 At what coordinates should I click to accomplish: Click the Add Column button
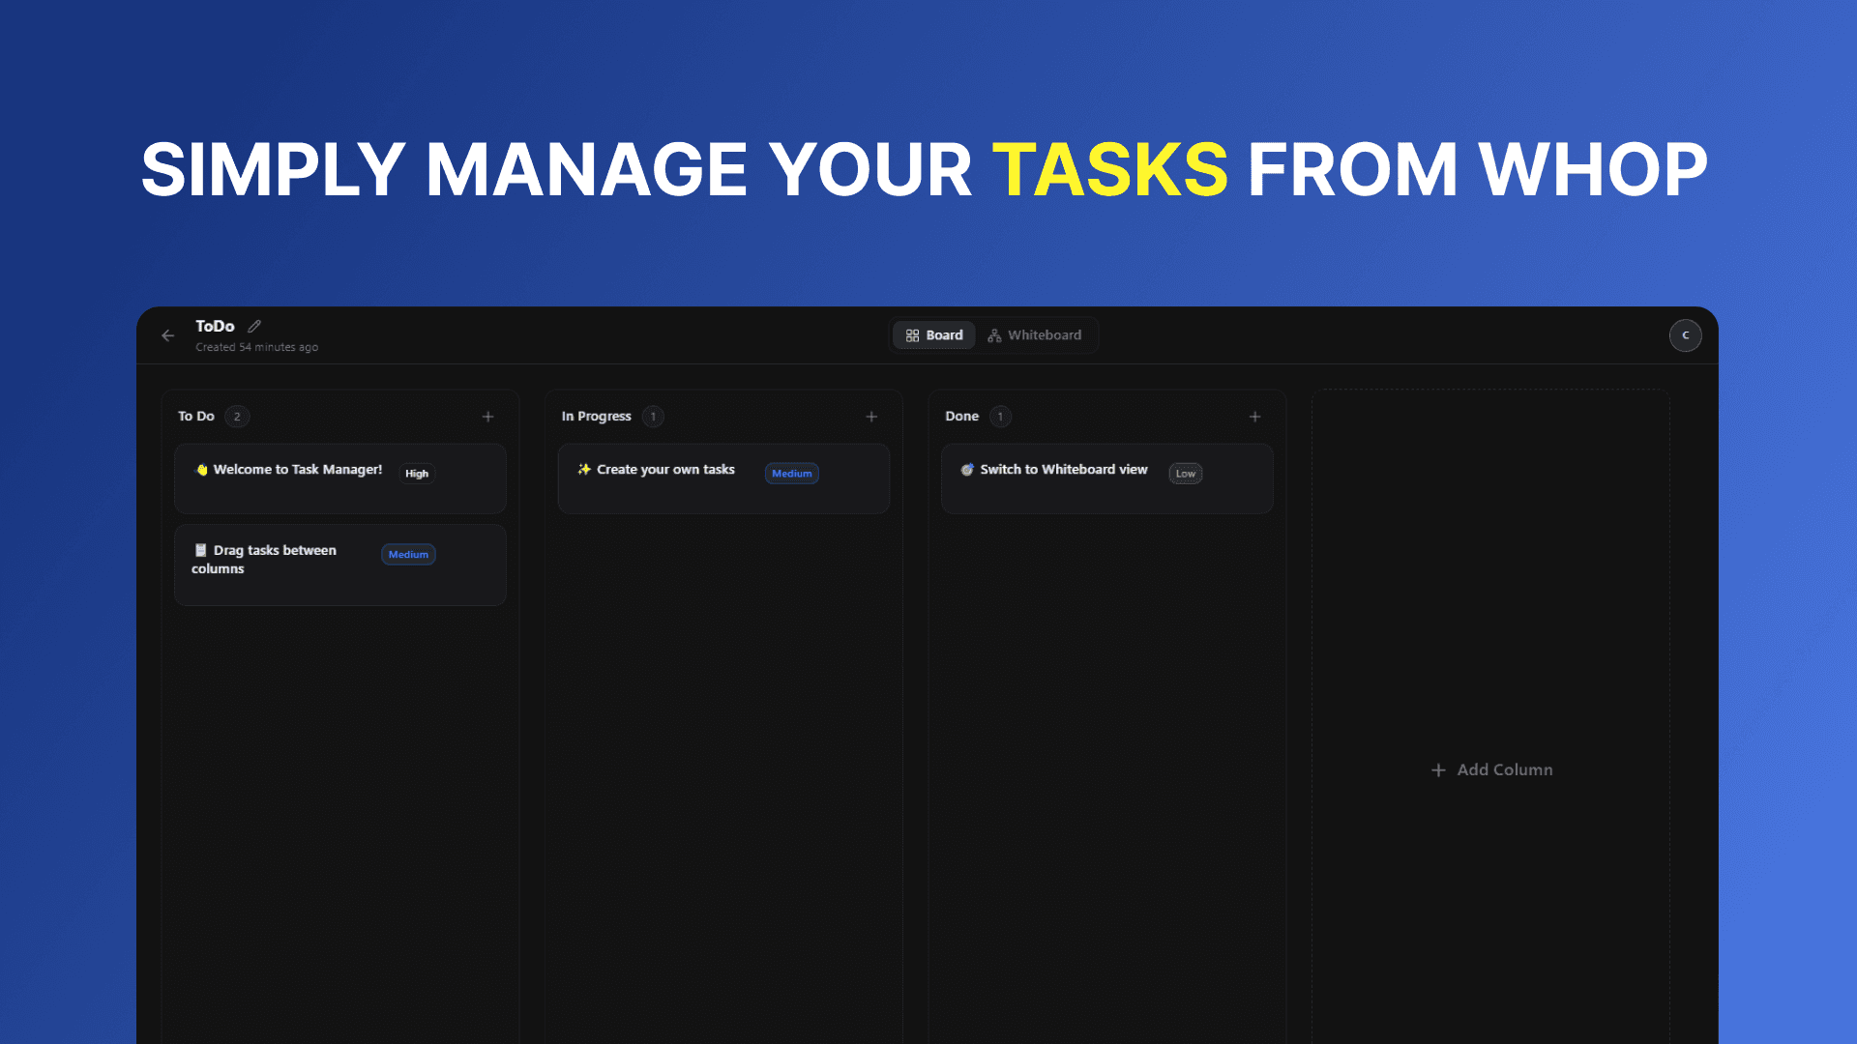coord(1491,769)
